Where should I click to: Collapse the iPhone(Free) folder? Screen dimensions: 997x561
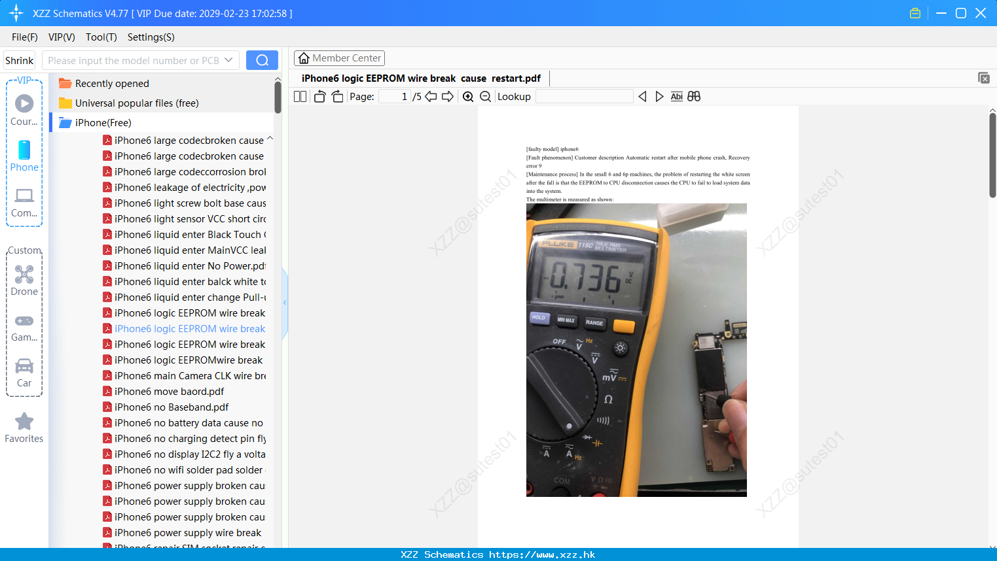tap(96, 123)
